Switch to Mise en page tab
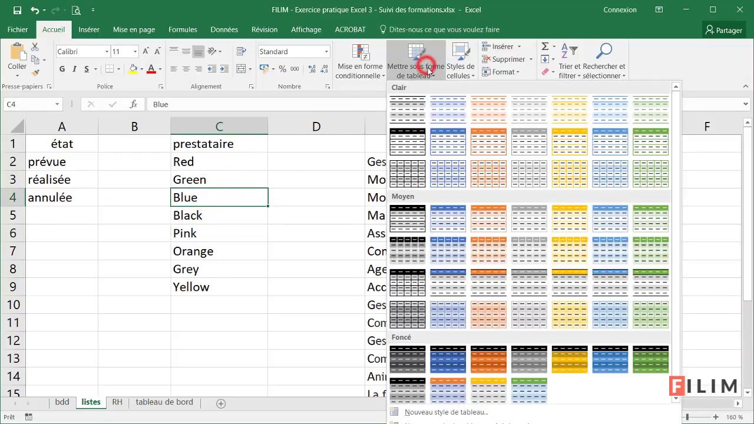Screen dimensions: 754x424 (134, 29)
